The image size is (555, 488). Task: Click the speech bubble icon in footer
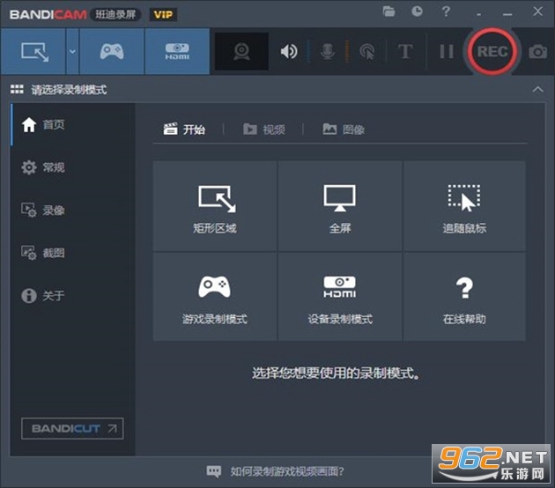point(214,471)
